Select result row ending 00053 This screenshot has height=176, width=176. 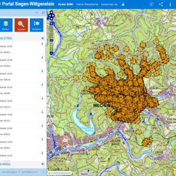[x=22, y=48]
